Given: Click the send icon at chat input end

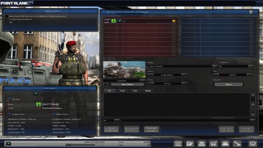Looking at the screenshot, I should (x=252, y=120).
